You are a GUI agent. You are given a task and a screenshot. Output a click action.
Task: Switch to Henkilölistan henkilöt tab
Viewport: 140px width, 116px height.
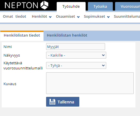pyautogui.click(x=67, y=35)
